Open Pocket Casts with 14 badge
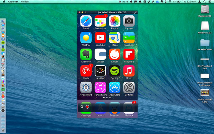This screenshot has width=214, height=134. [x=86, y=71]
